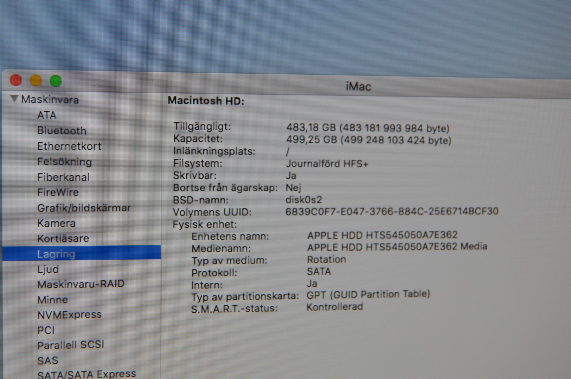Click the green zoom window button
The width and height of the screenshot is (571, 379).
click(x=56, y=81)
